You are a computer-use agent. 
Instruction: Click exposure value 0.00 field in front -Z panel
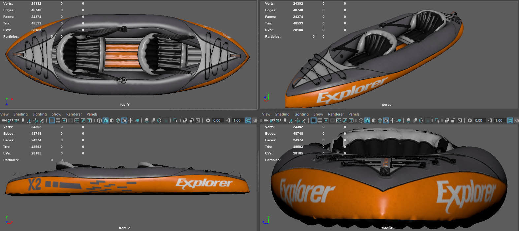point(218,120)
